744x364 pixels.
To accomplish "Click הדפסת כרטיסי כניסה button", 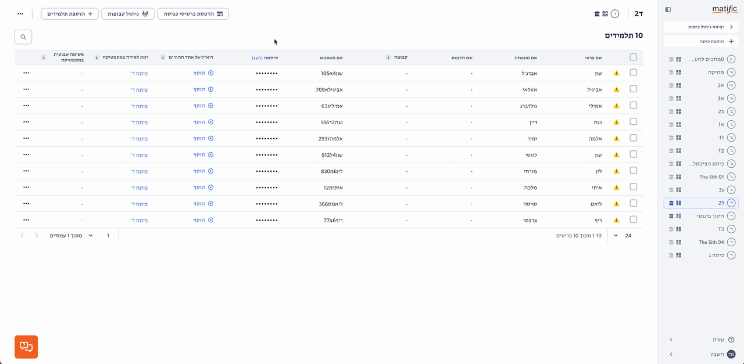I will [193, 13].
